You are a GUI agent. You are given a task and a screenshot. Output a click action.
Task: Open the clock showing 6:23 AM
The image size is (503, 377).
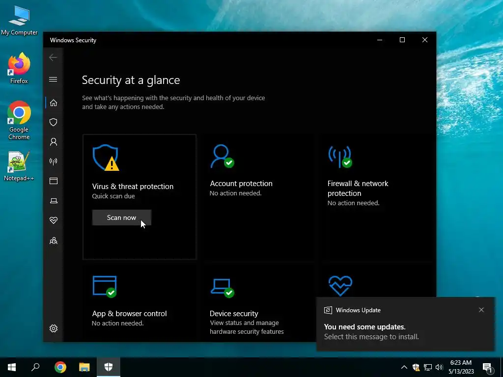[x=461, y=367]
